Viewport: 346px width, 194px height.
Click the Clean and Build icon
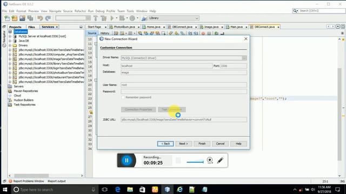[x=103, y=18]
